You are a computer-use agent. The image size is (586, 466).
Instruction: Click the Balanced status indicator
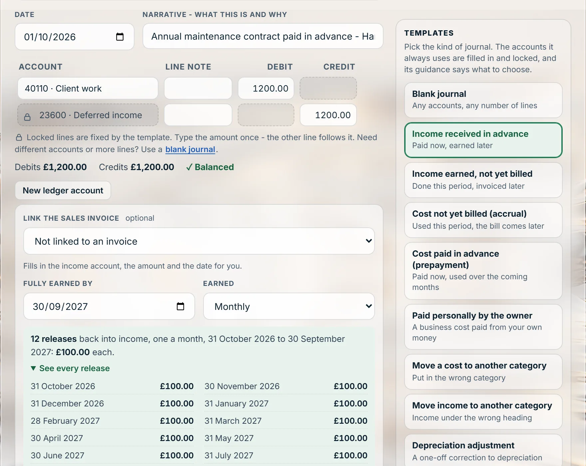pyautogui.click(x=210, y=167)
